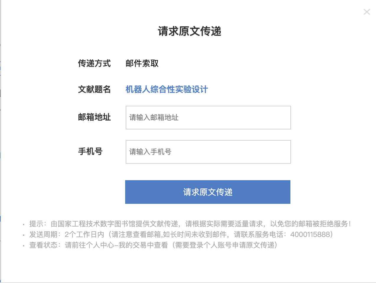Click the 需要登录个人账号申请原文传递 note
376x283 pixels.
coord(226,245)
